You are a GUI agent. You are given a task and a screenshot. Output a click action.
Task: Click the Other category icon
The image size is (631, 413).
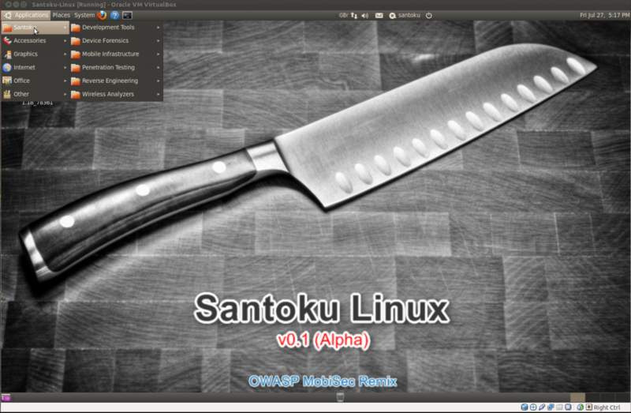7,94
